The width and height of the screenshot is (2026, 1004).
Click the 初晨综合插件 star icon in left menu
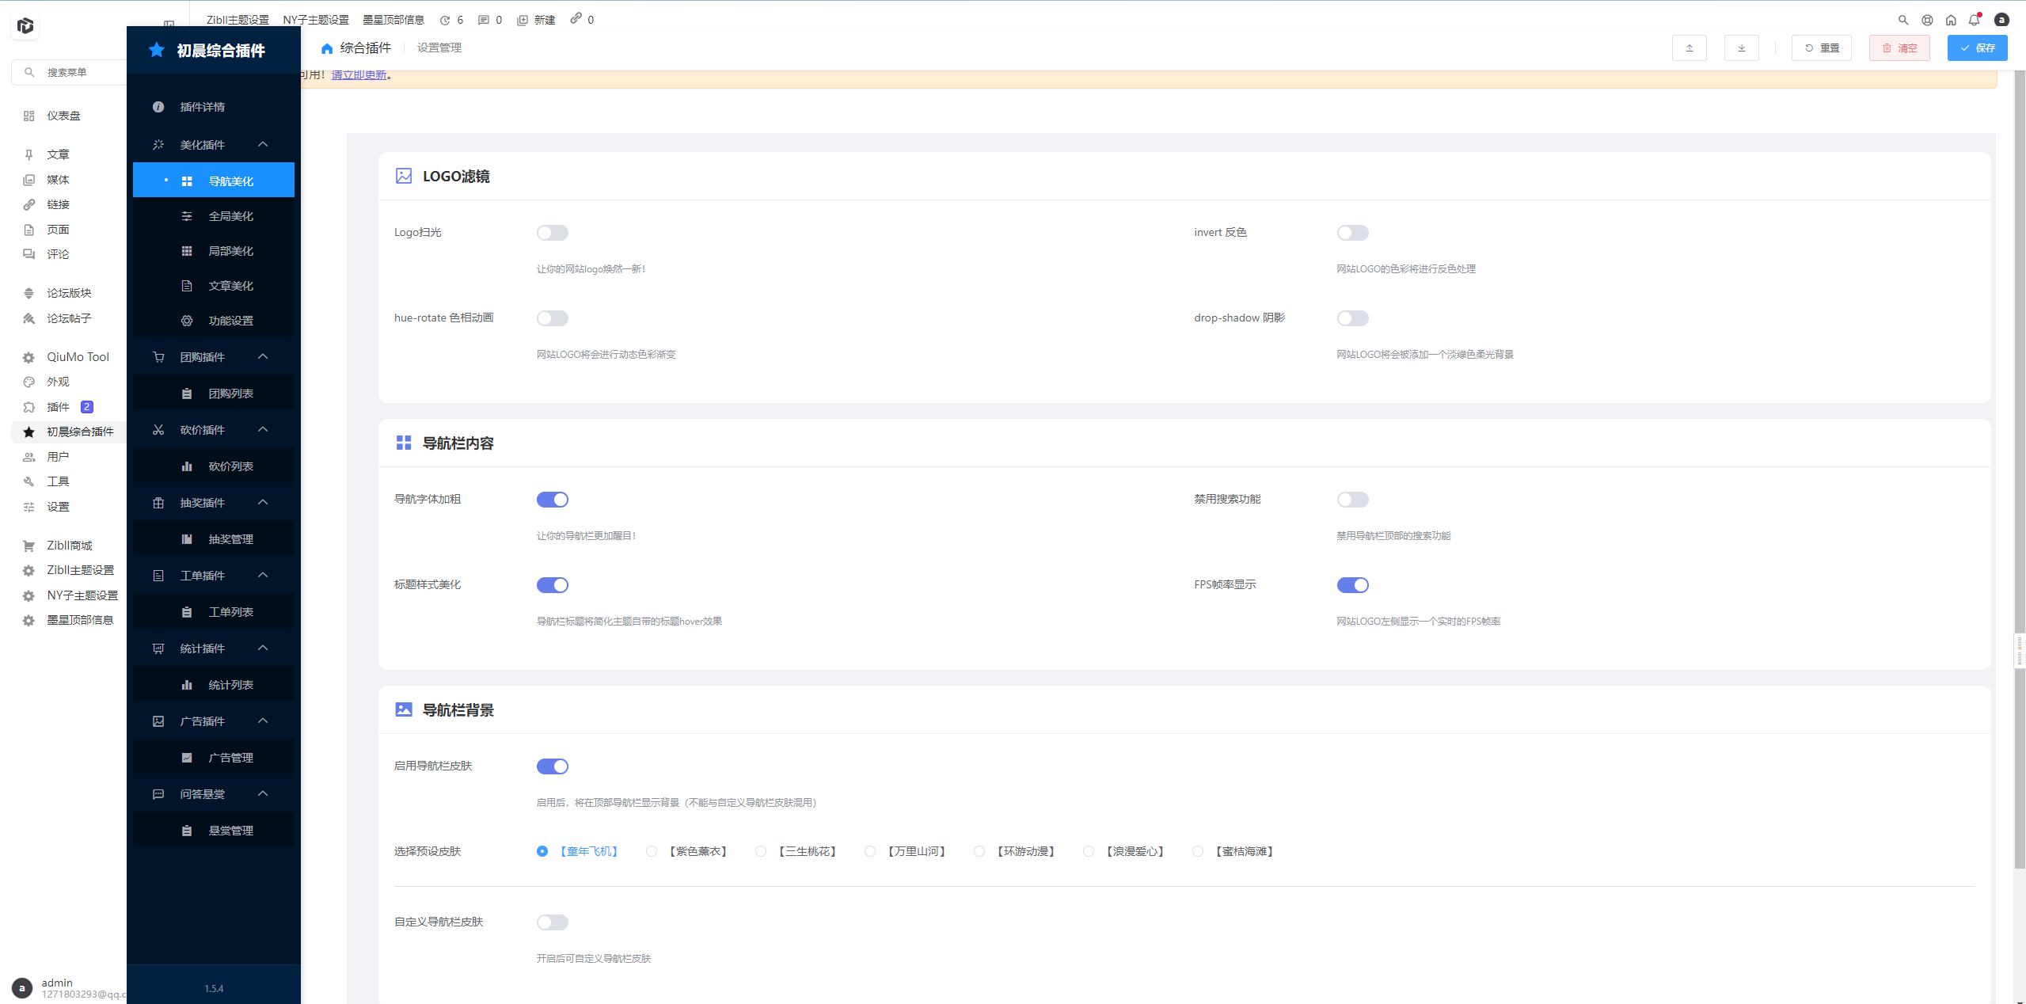point(29,432)
